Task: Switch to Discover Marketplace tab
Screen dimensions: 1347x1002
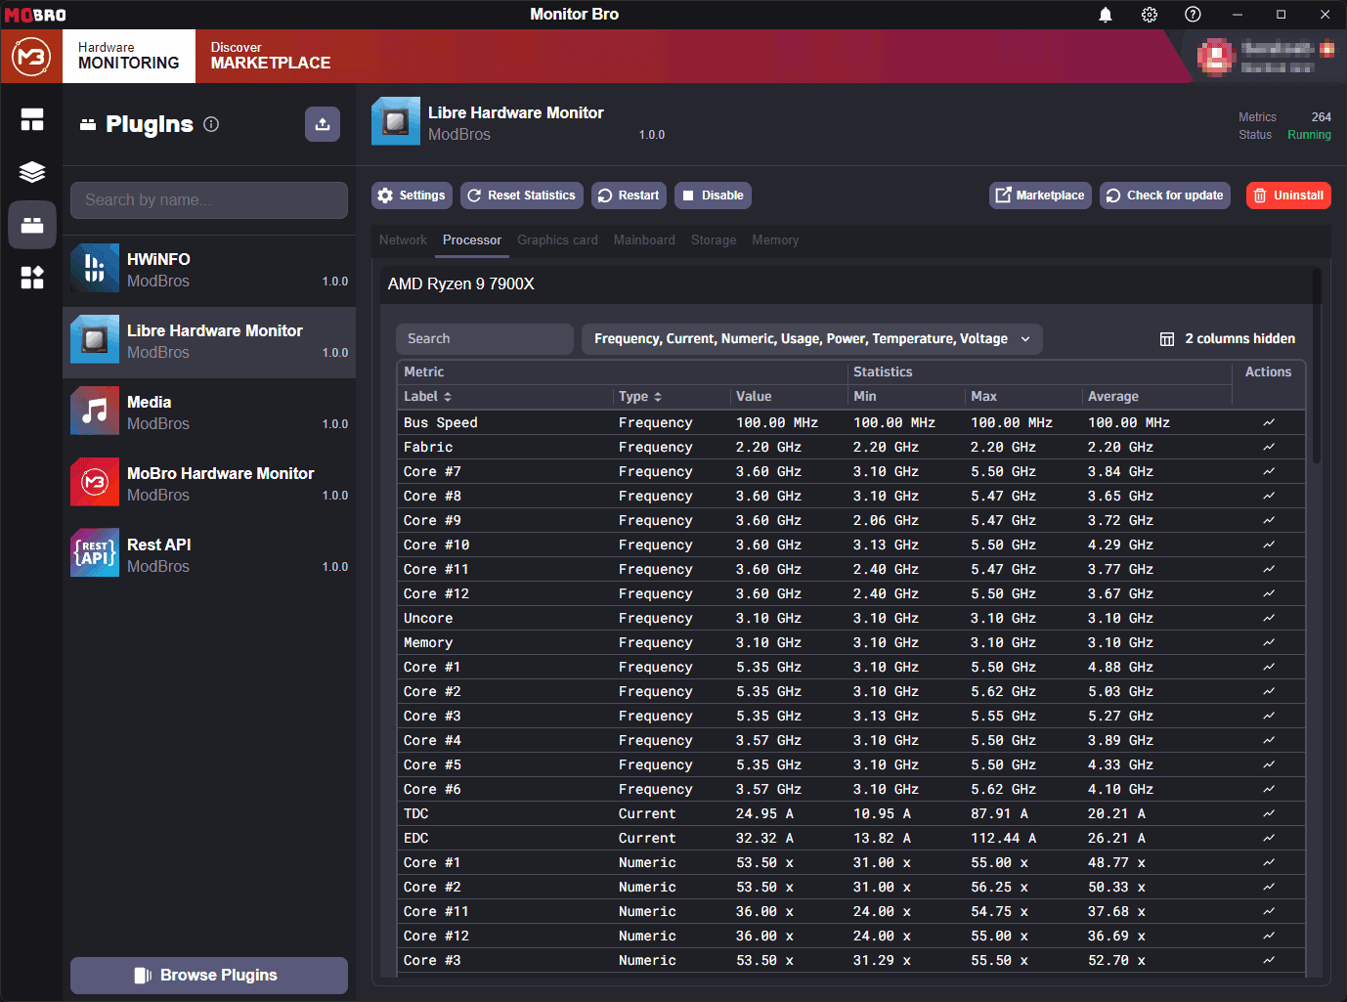Action: (271, 56)
